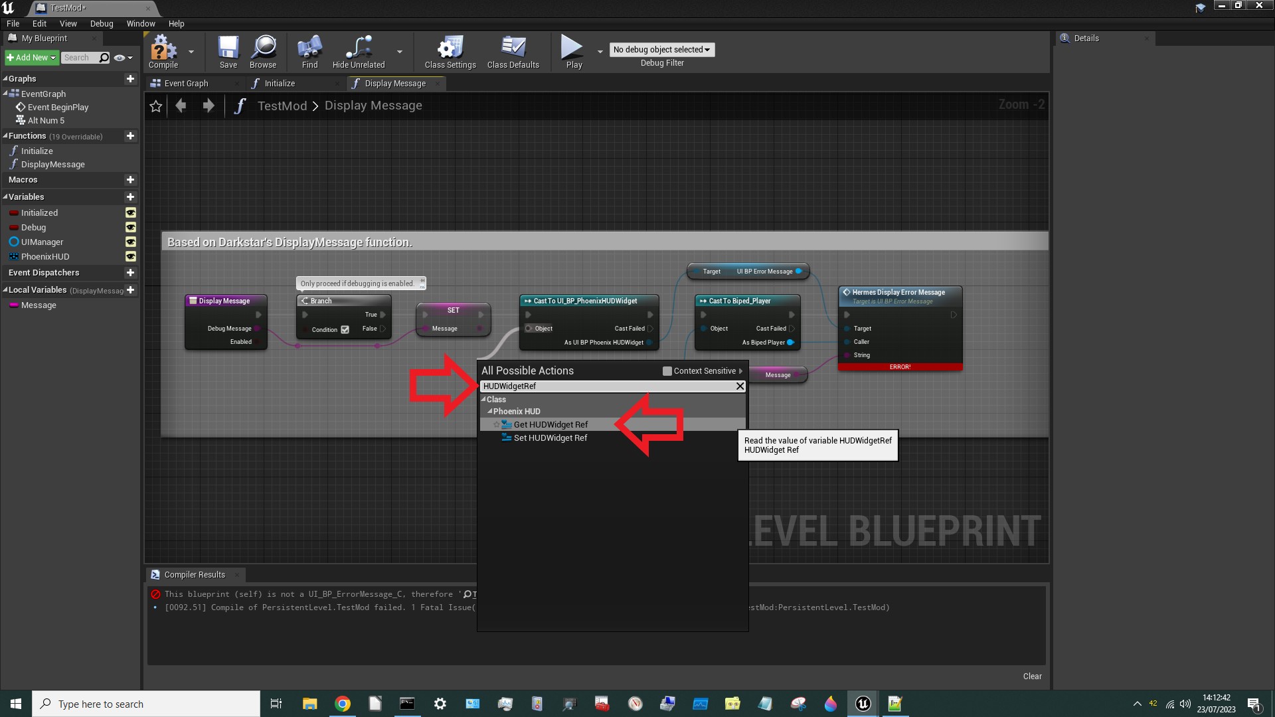Collapse the Graphs section
The height and width of the screenshot is (717, 1275).
(5, 79)
